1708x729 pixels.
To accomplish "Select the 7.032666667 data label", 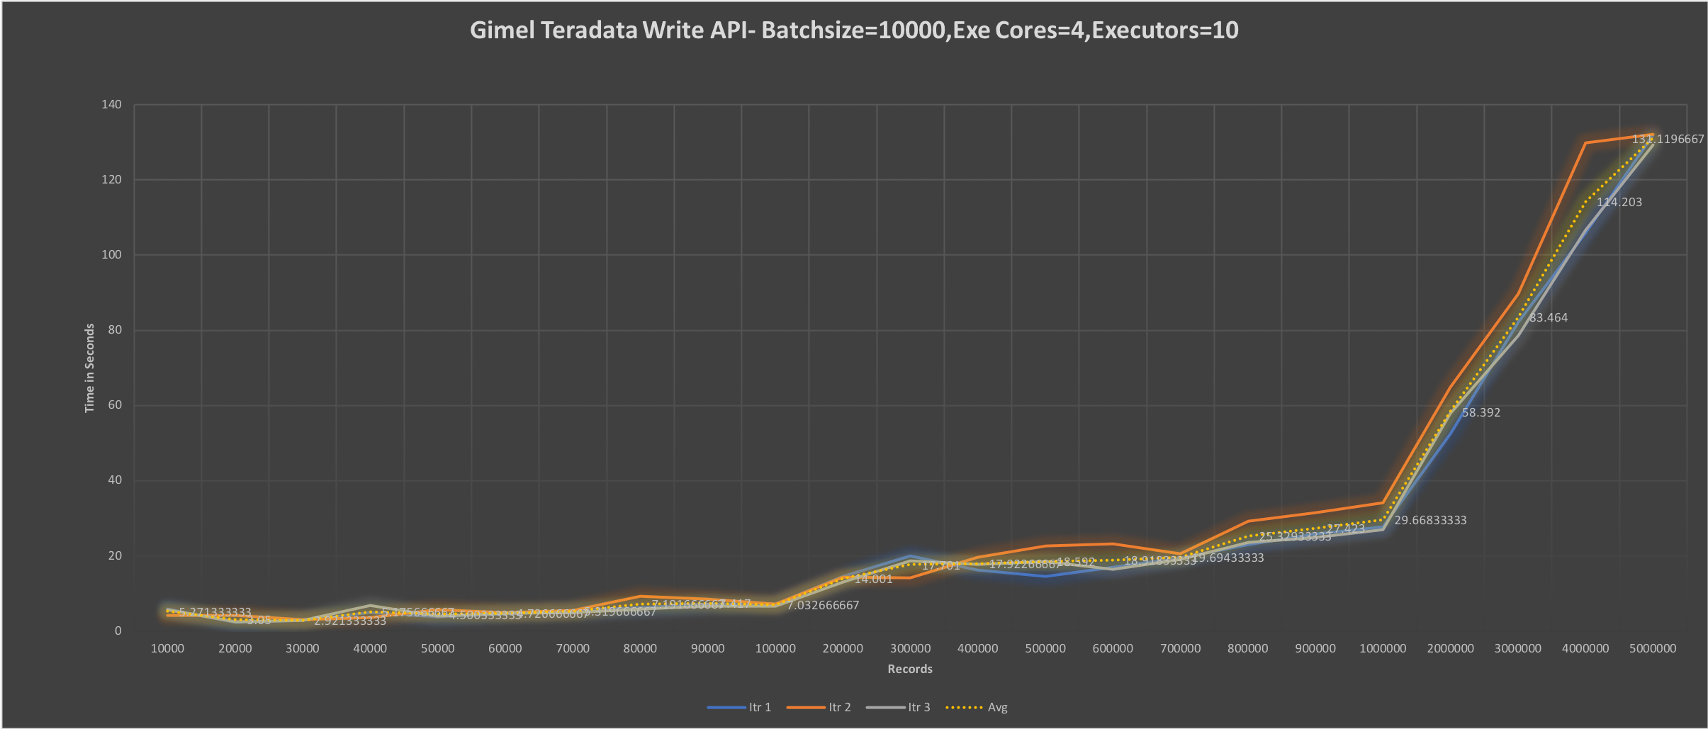I will (823, 605).
